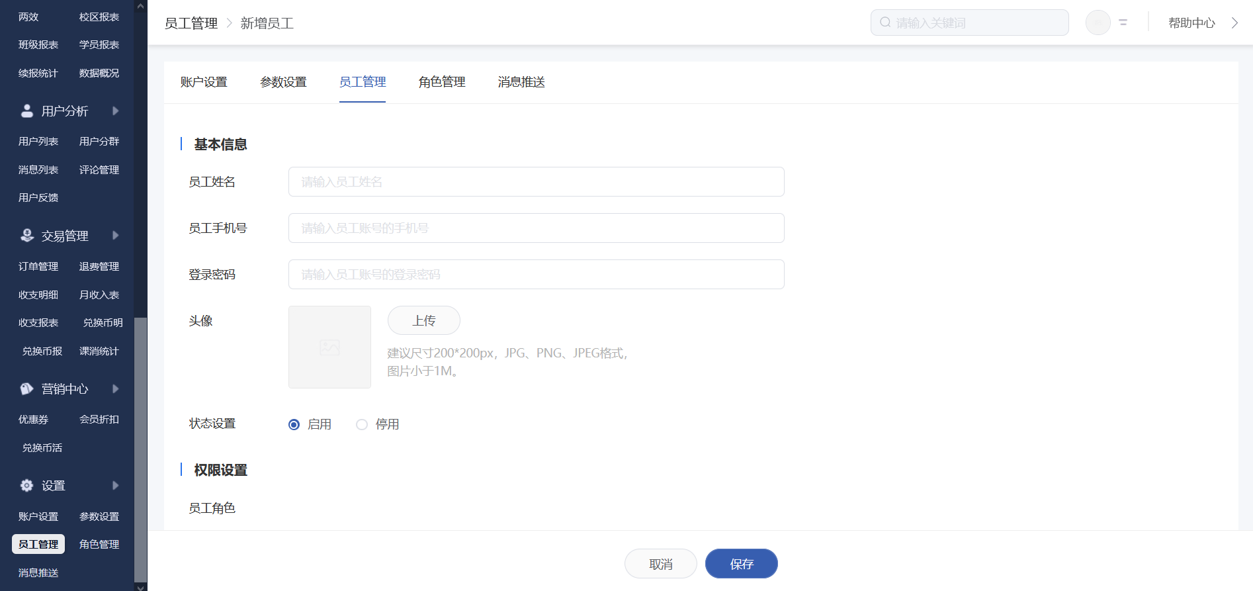The image size is (1253, 591).
Task: Click the 营销中心 section icon
Action: click(27, 388)
